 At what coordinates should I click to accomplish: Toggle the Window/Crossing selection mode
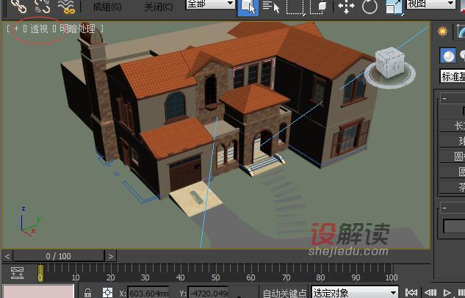pos(319,7)
